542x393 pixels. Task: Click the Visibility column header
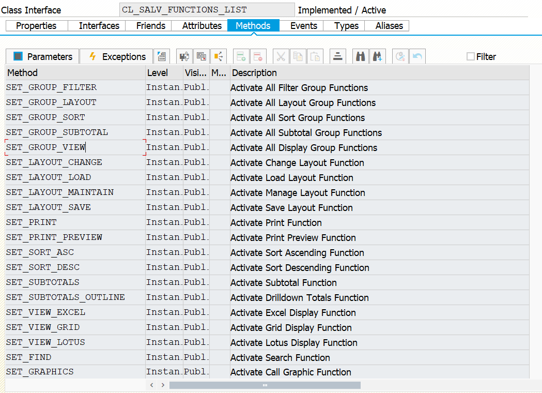pyautogui.click(x=196, y=72)
